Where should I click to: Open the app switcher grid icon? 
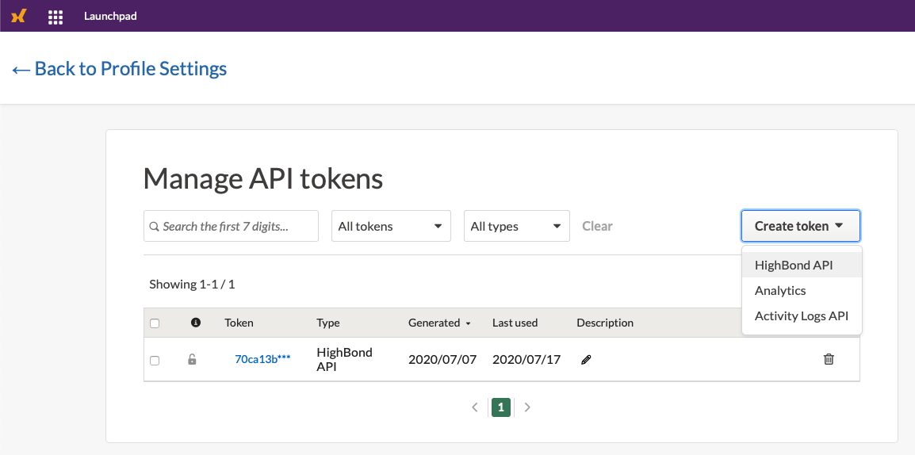[56, 17]
